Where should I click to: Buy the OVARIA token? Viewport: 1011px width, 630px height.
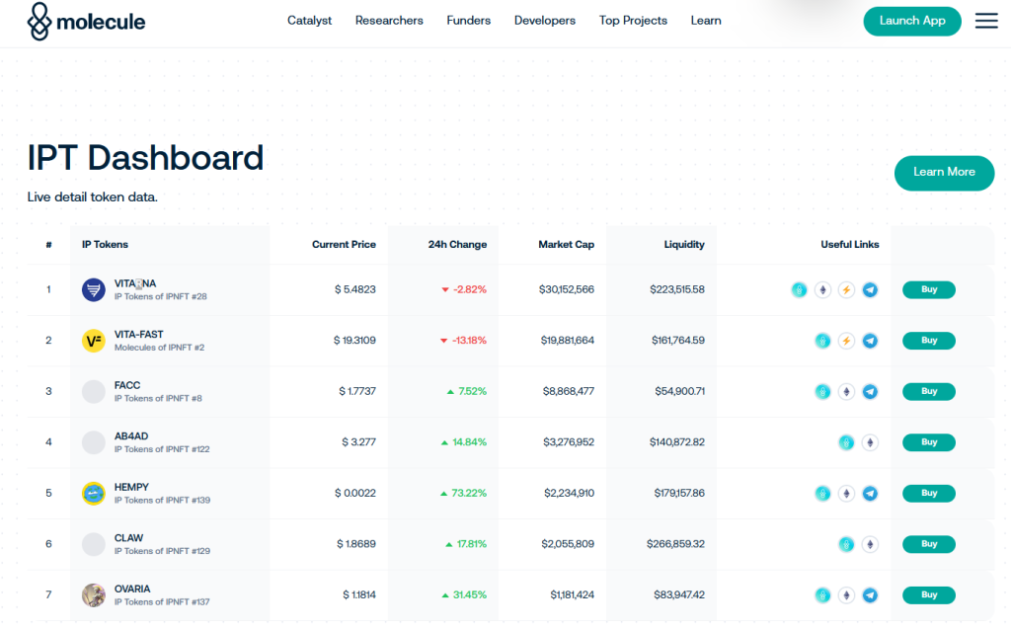click(x=928, y=595)
